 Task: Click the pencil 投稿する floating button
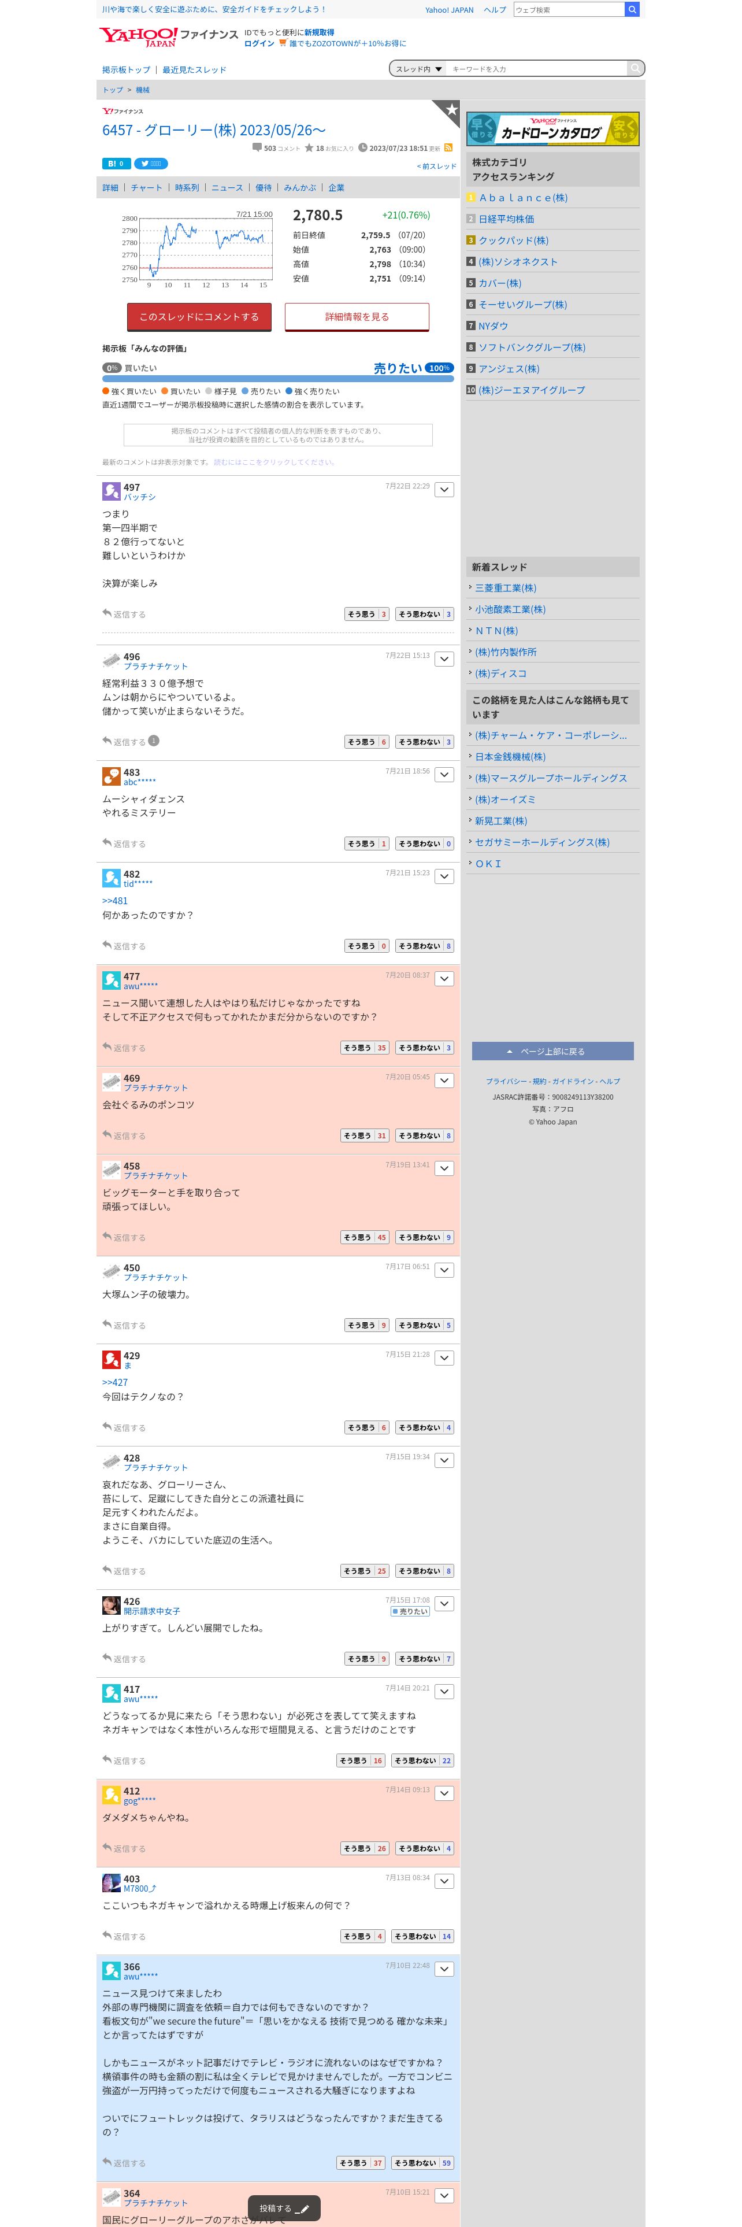point(284,2208)
